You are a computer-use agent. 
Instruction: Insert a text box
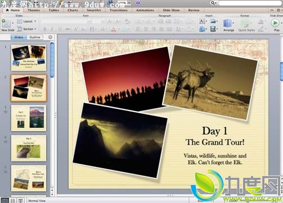coord(203,21)
